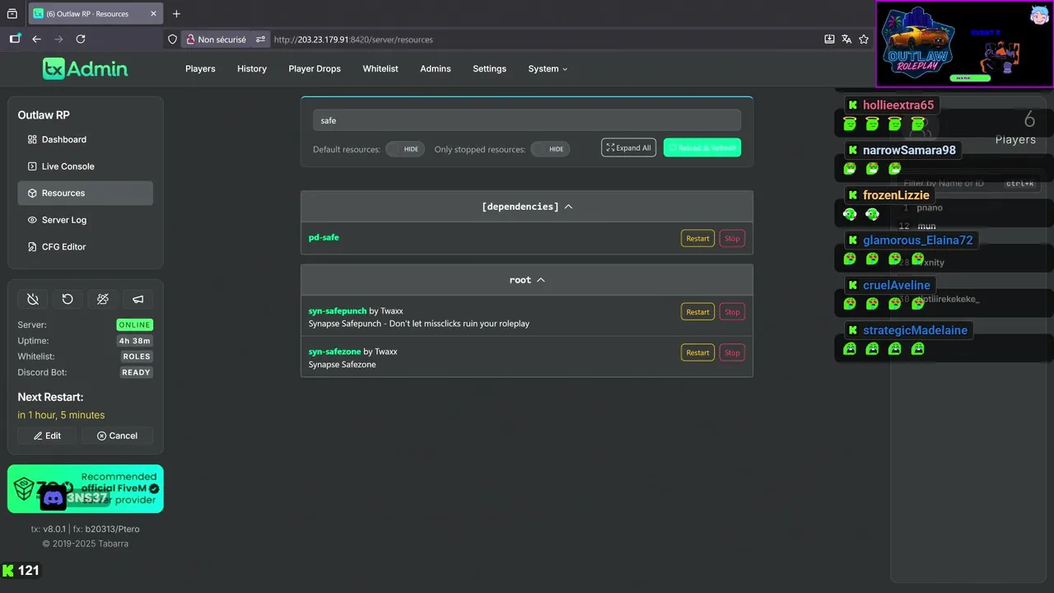Click the READY Discord Bot badge
The width and height of the screenshot is (1054, 593).
[x=136, y=372]
